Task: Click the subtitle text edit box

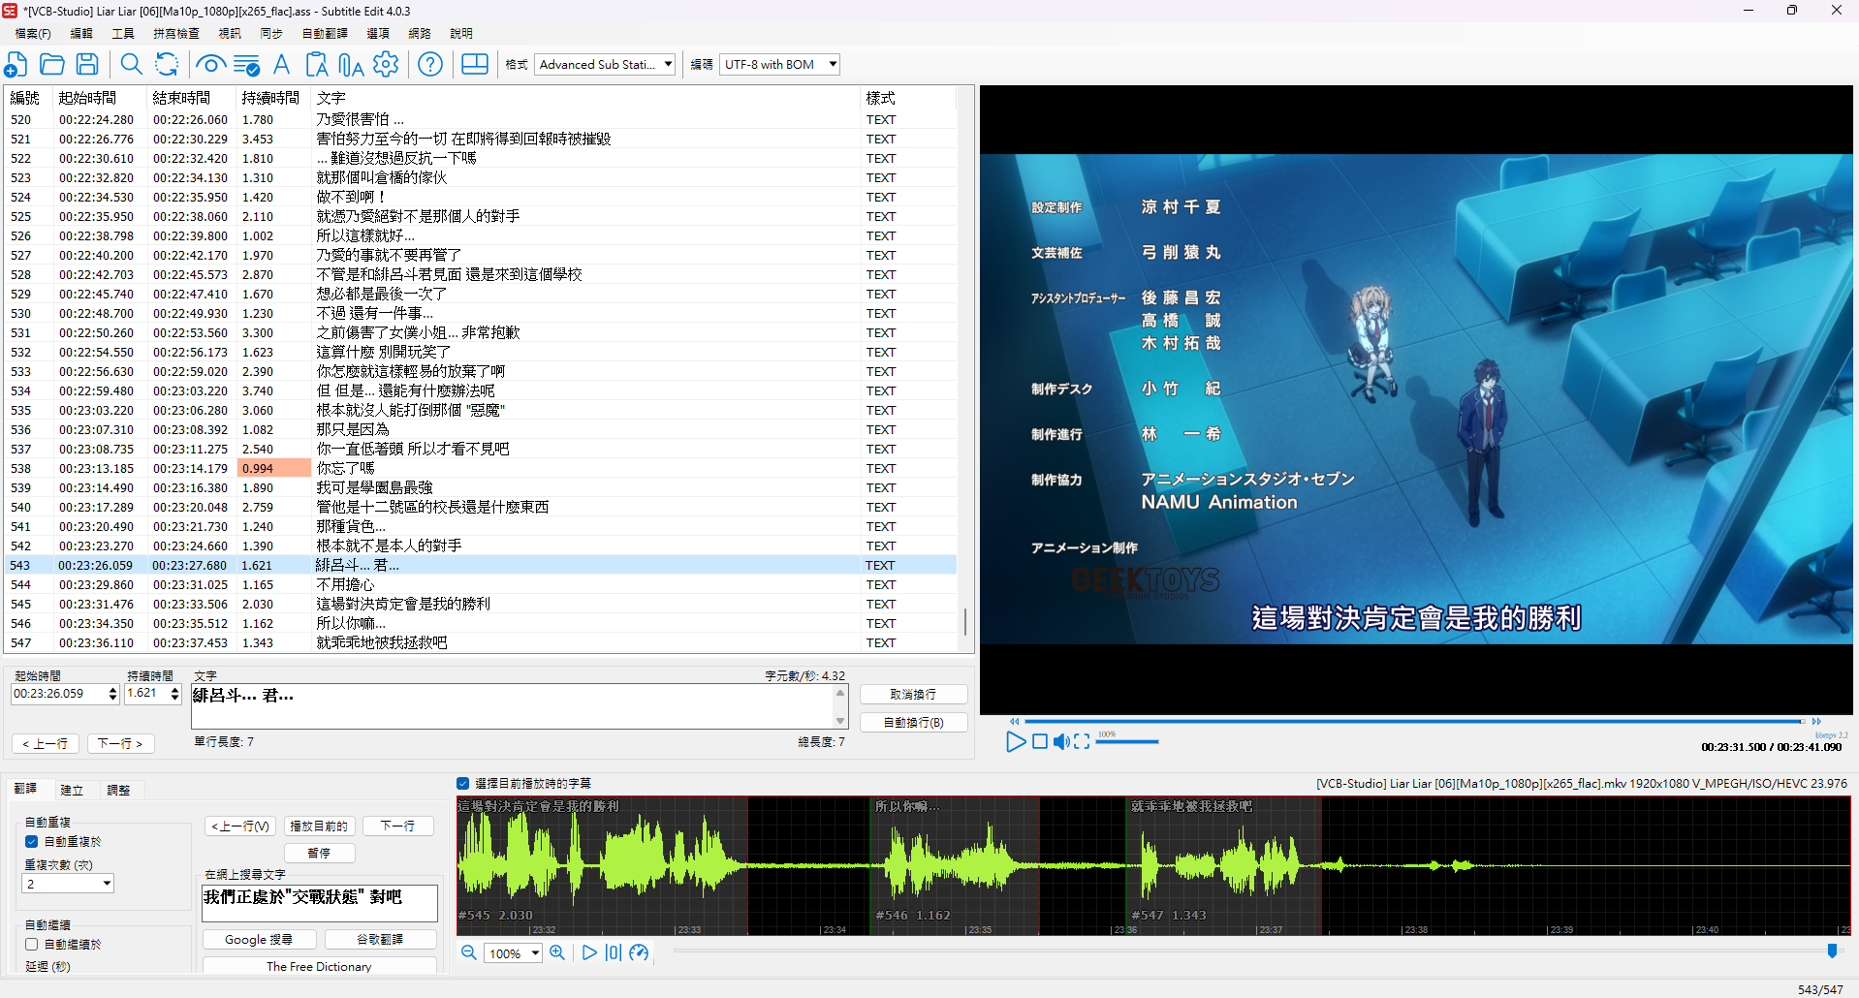Action: click(514, 706)
